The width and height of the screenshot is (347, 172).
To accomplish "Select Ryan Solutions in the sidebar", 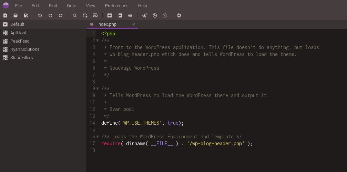I will click(25, 49).
